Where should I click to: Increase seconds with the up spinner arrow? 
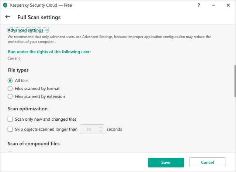(101, 127)
